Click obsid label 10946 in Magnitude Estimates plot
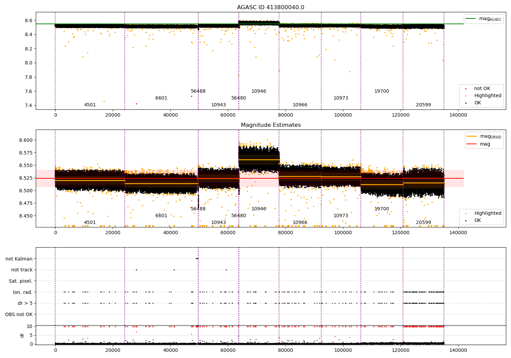Image resolution: width=511 pixels, height=358 pixels. tap(259, 209)
